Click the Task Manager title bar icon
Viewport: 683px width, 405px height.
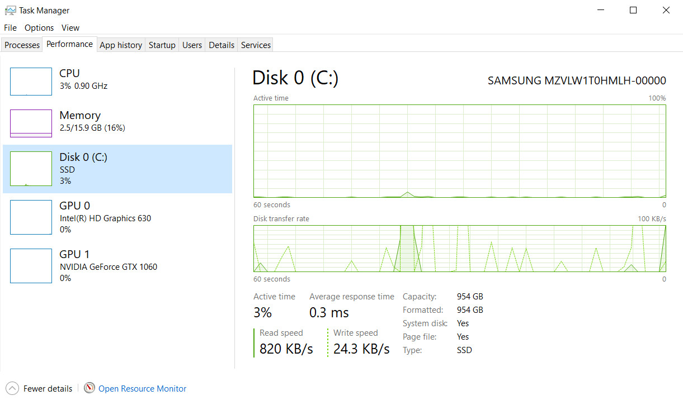(10, 10)
